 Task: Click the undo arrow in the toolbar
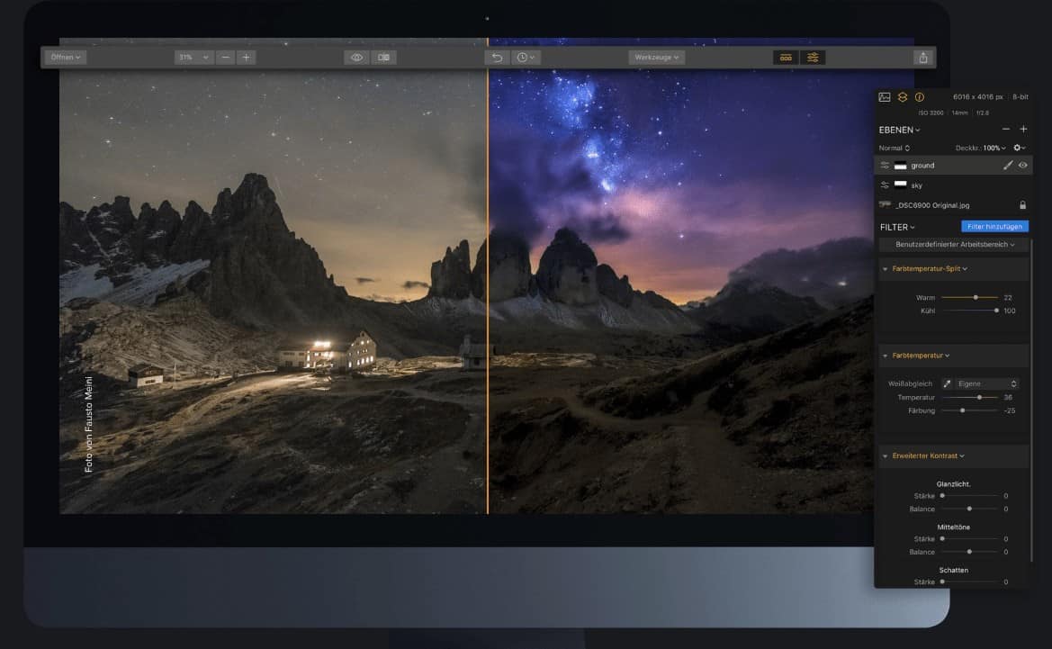click(x=497, y=58)
